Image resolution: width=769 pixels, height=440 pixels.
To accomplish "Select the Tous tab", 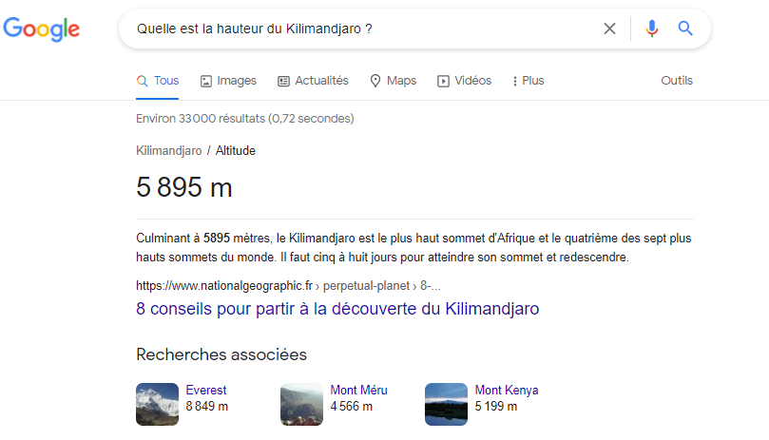I will point(158,81).
